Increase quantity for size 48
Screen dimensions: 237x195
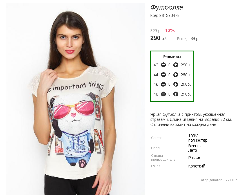[x=176, y=94]
